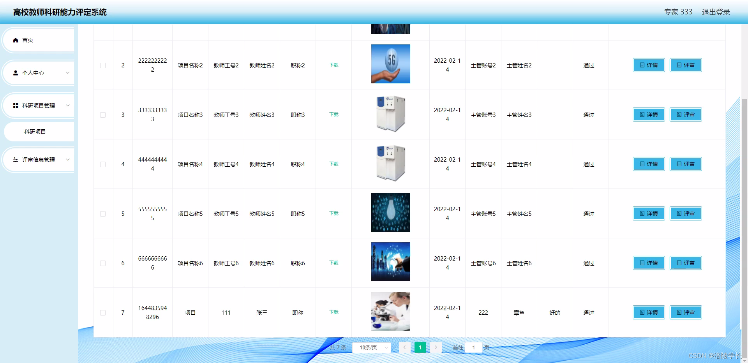Click the page number input after 前往
748x363 pixels.
473,347
